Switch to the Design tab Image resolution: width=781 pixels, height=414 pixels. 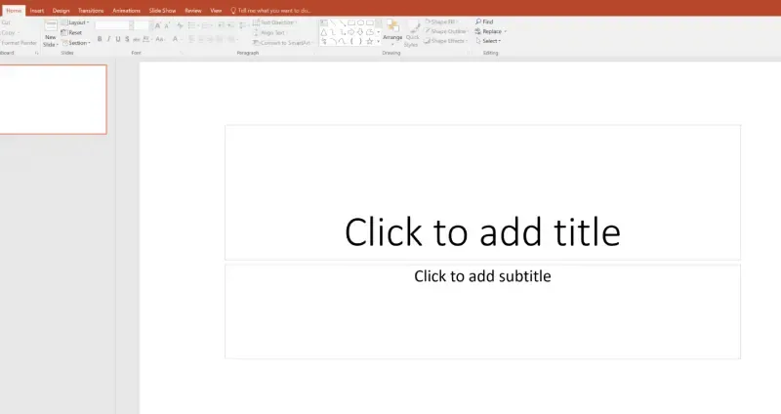click(61, 11)
